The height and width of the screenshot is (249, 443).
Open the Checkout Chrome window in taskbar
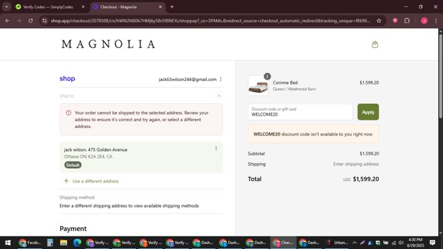283,243
